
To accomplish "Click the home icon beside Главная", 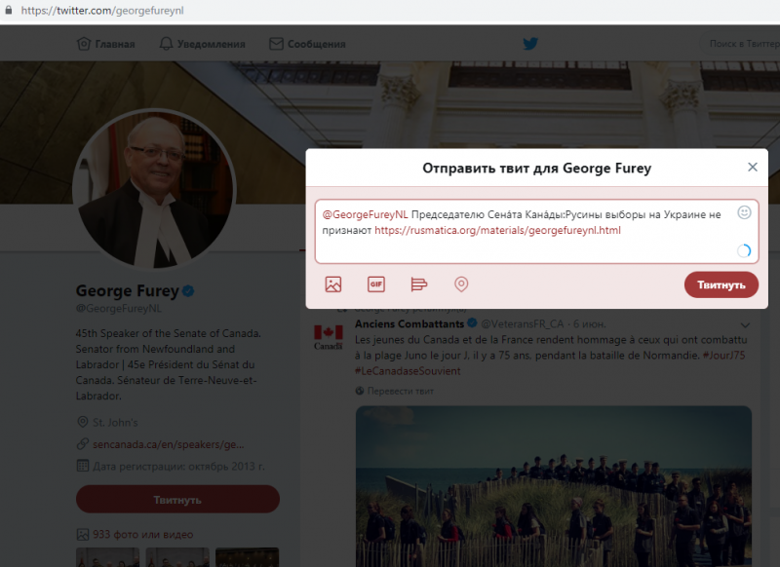I will point(84,44).
